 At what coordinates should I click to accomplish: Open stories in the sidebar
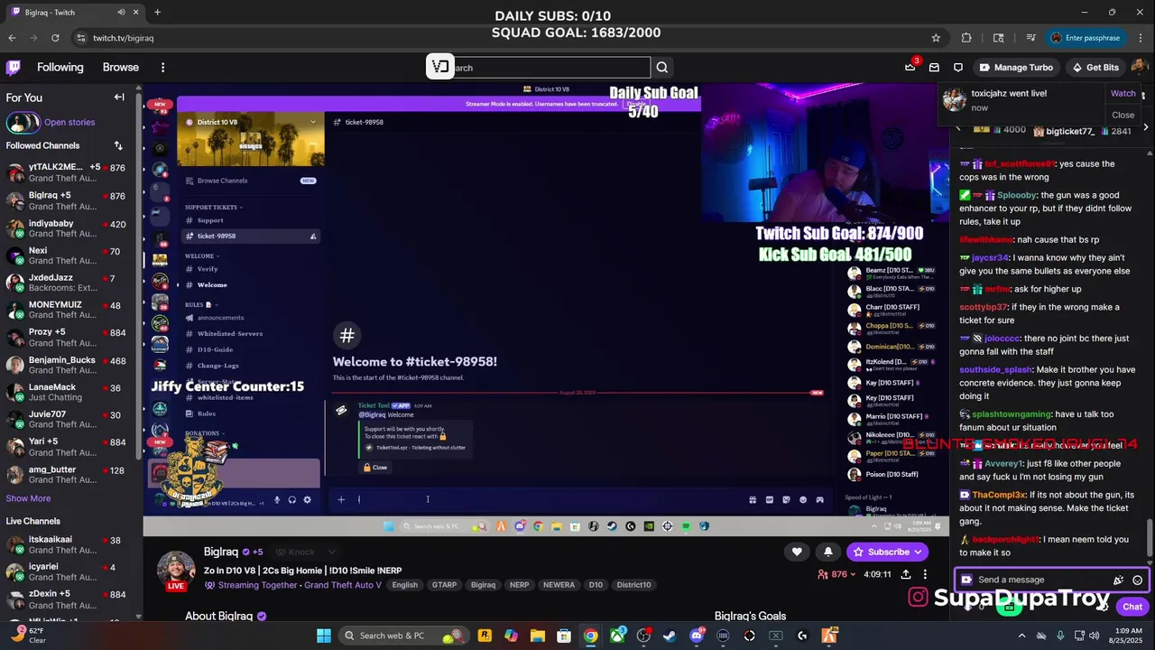tap(69, 122)
